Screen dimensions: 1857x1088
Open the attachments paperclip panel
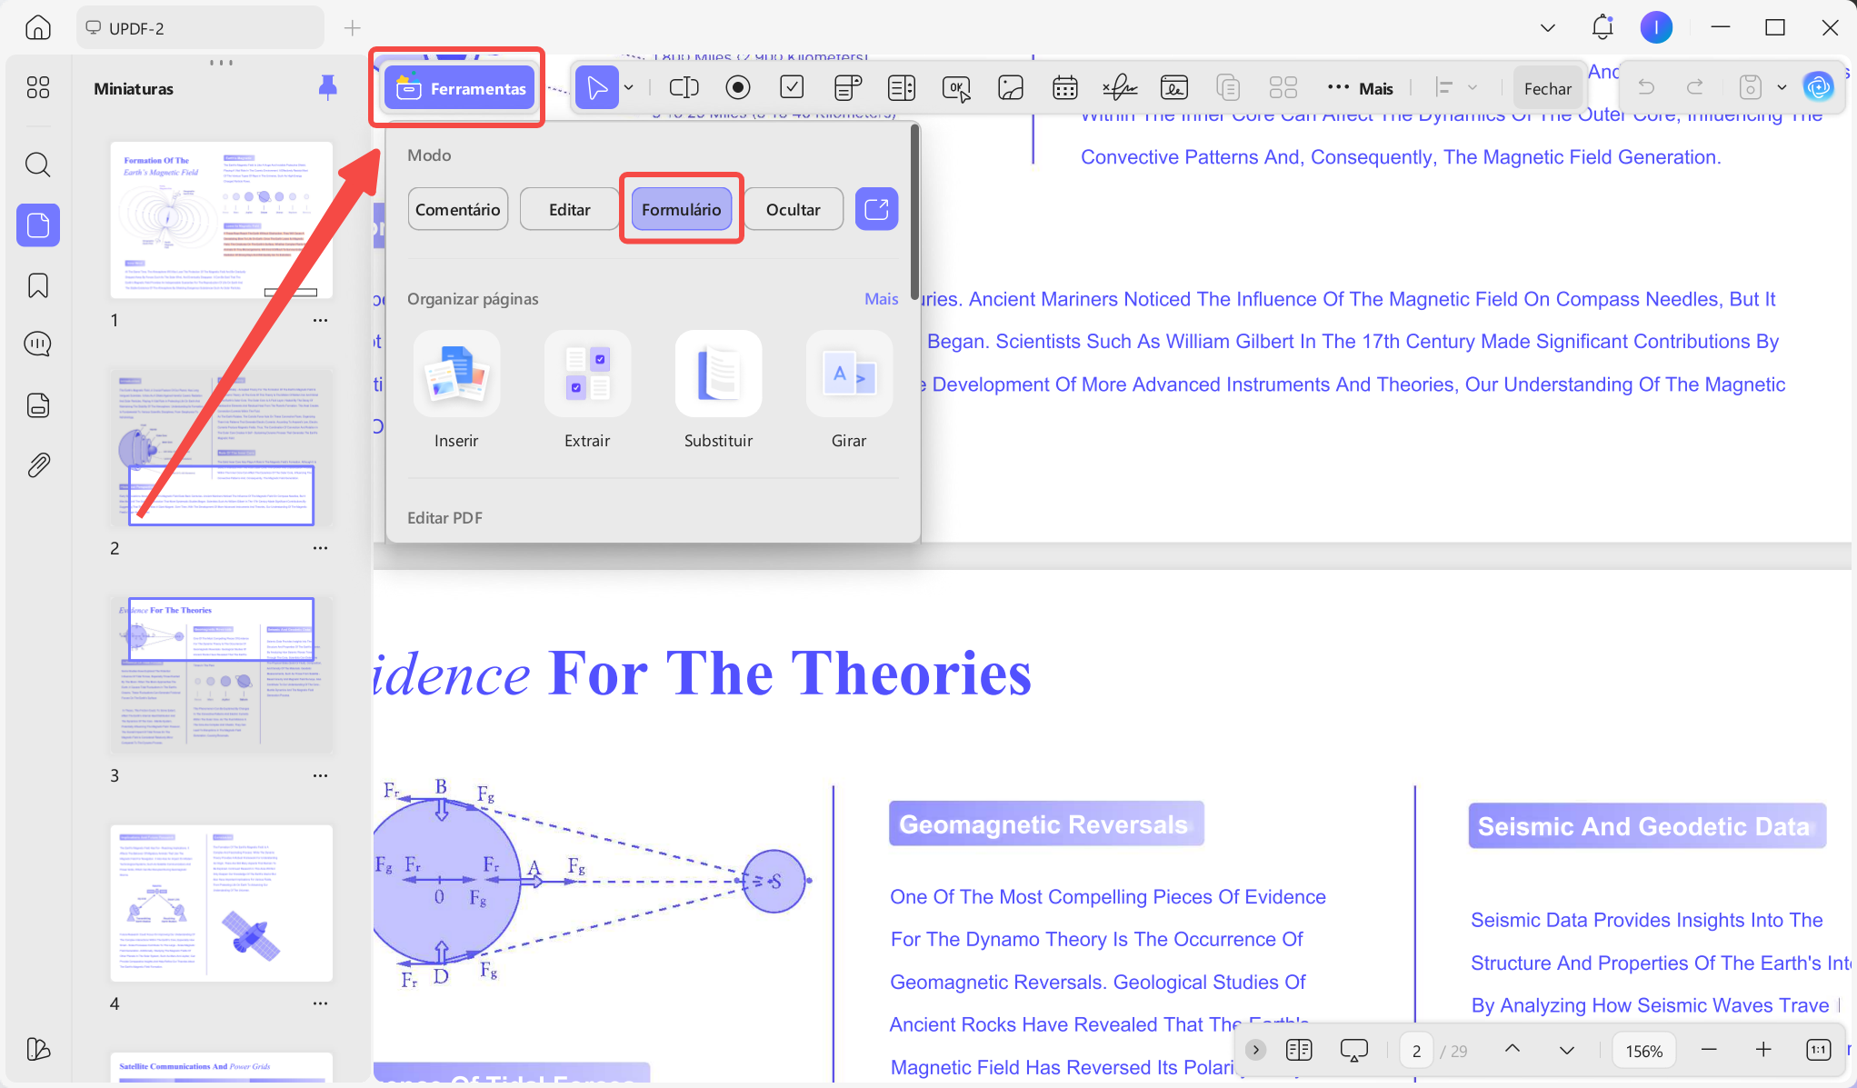coord(38,465)
